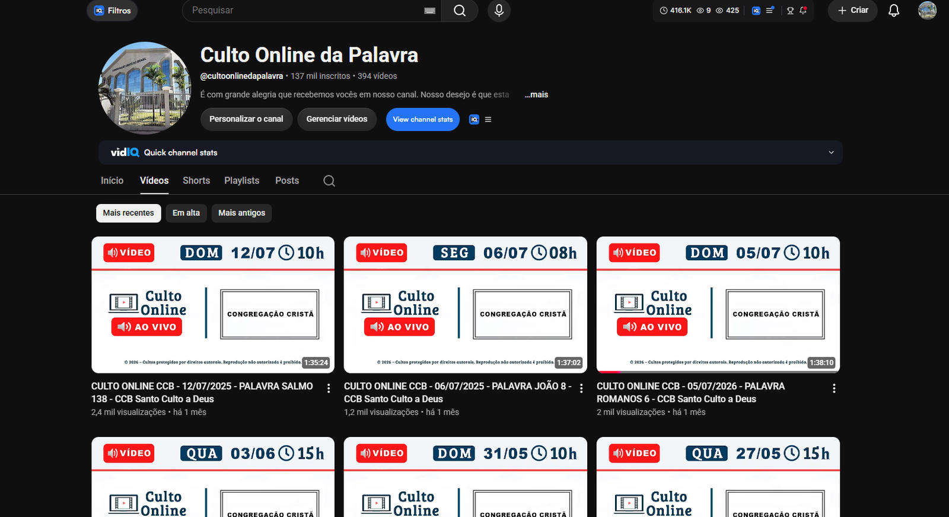Screen dimensions: 949x517
Task: Expand the Quick channel stats chevron
Action: 831,153
